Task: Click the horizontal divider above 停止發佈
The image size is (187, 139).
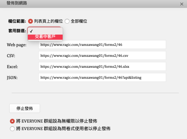Action: coord(95,93)
